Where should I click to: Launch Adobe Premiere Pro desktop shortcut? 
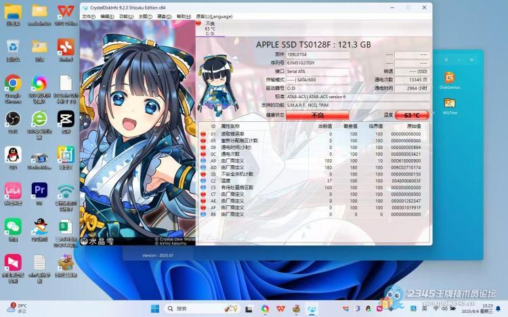click(39, 194)
